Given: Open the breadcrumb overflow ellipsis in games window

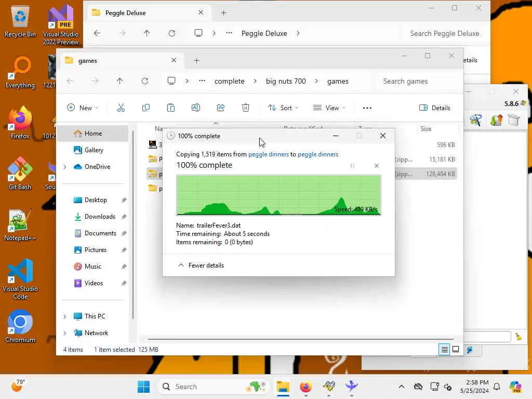Looking at the screenshot, I should (202, 81).
